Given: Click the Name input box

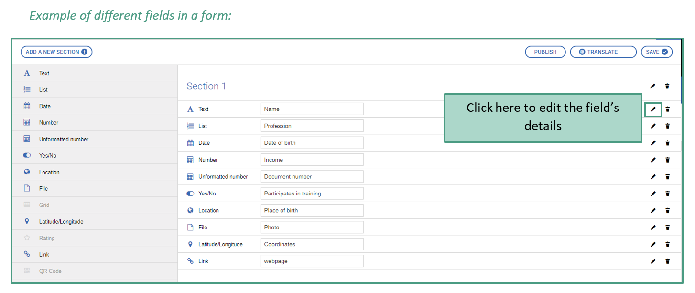Looking at the screenshot, I should click(312, 109).
